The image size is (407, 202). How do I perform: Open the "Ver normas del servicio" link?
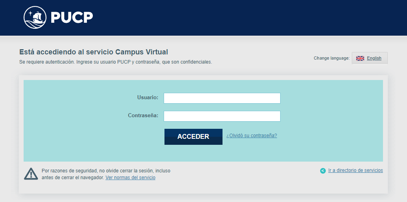130,178
